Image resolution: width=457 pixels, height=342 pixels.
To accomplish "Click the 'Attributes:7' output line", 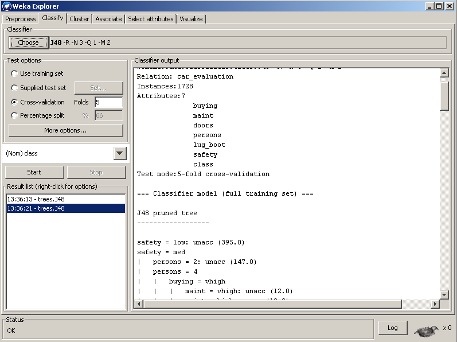I will click(161, 96).
